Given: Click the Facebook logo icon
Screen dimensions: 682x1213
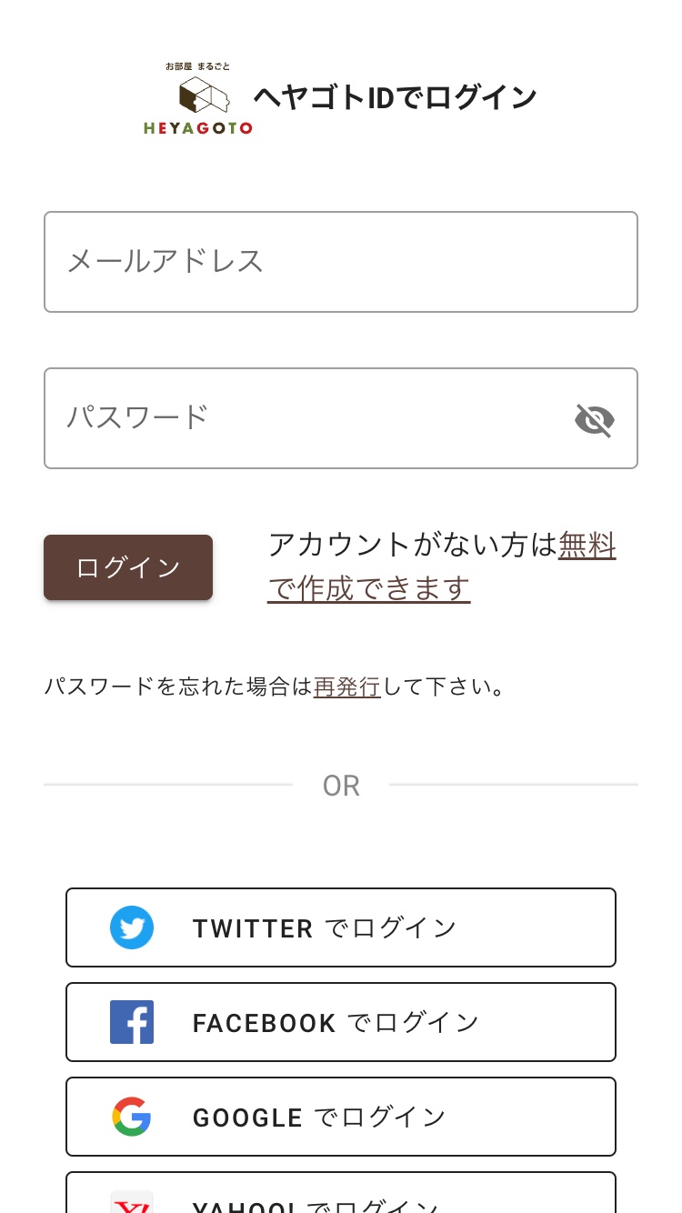Looking at the screenshot, I should [x=132, y=1022].
